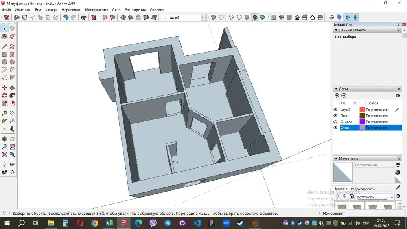Show the Стяжка layer
The image size is (407, 229).
[x=336, y=122]
